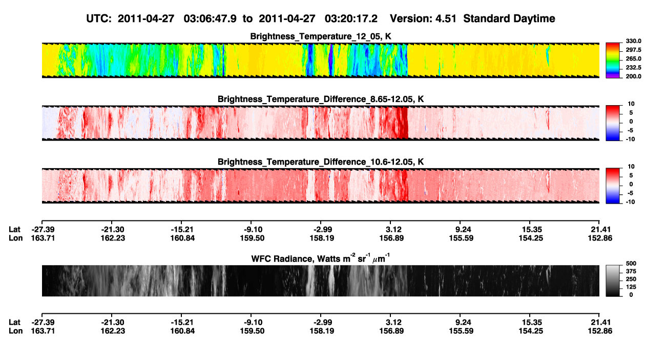Click start time 03:06:47.9 in header
Viewport: 666px width, 342px height.
[211, 19]
